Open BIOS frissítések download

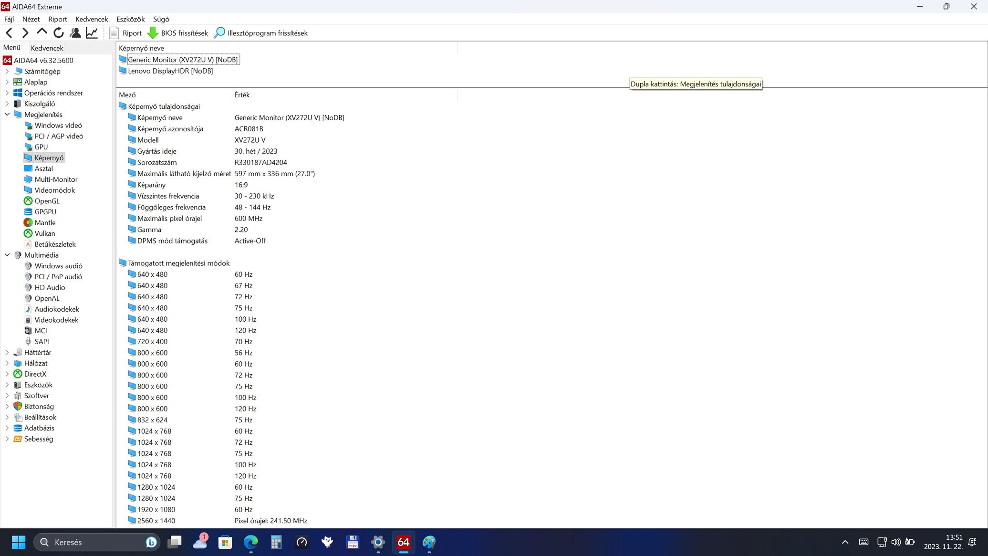pos(178,33)
